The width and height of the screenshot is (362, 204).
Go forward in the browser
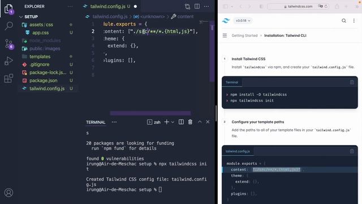tap(249, 6)
